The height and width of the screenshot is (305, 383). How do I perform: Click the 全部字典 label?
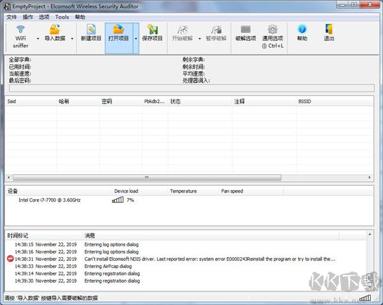(x=20, y=59)
